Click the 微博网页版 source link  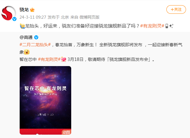(89, 17)
